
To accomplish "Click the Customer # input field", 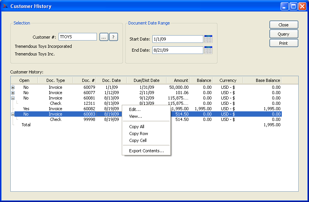I will pyautogui.click(x=77, y=37).
